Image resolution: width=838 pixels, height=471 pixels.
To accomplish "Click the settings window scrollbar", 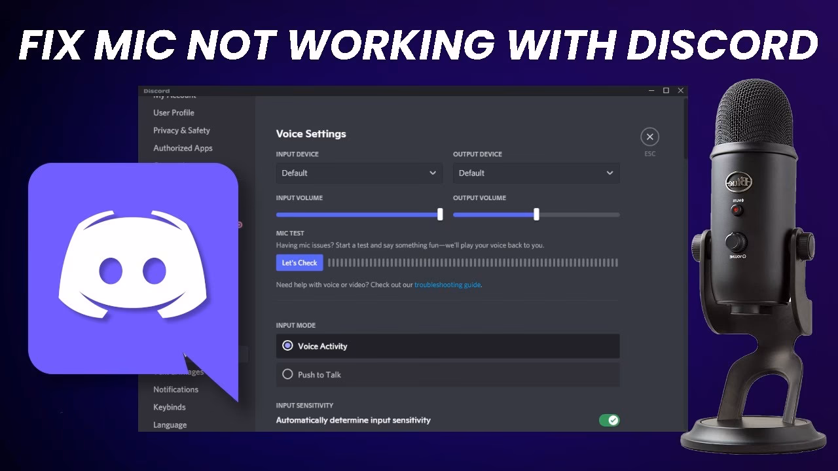I will pyautogui.click(x=685, y=128).
